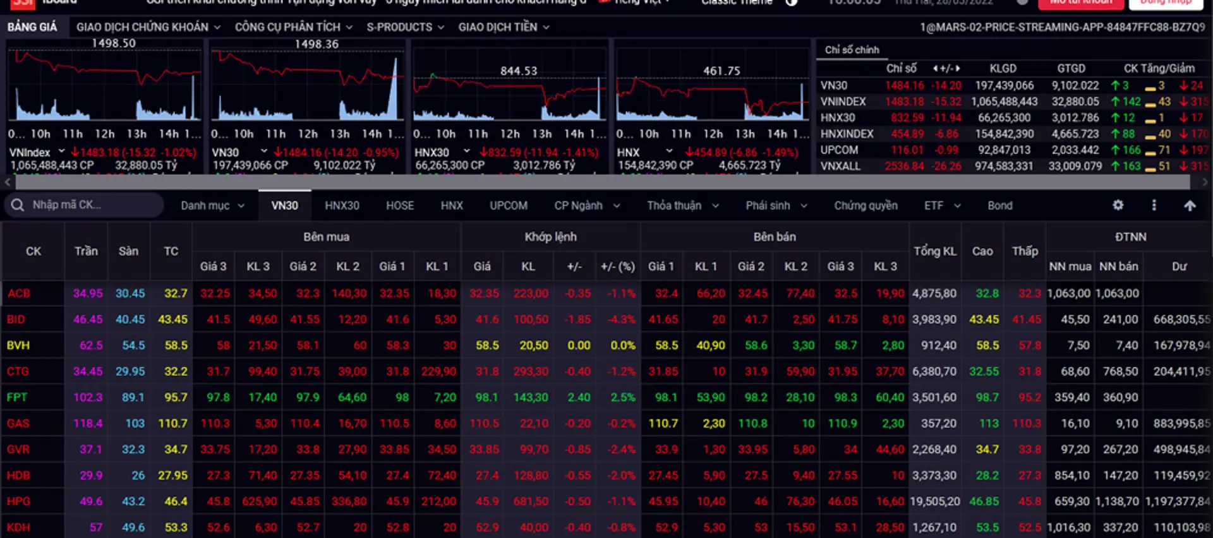This screenshot has width=1213, height=538.
Task: Open the KDH stock ticker
Action: click(x=18, y=527)
